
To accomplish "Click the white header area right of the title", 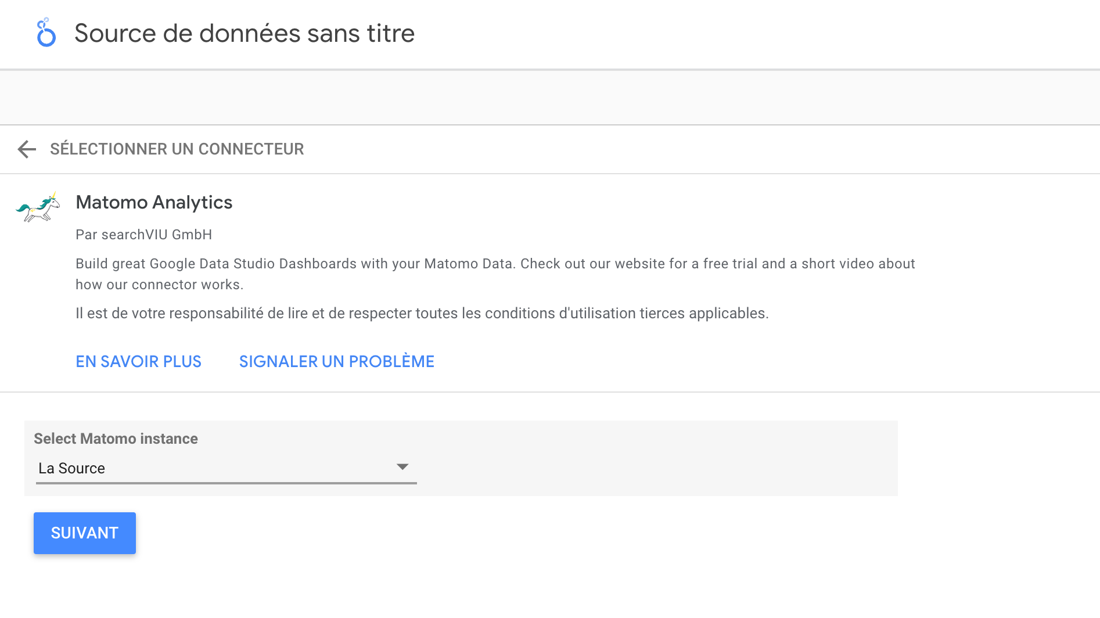I will click(x=755, y=34).
